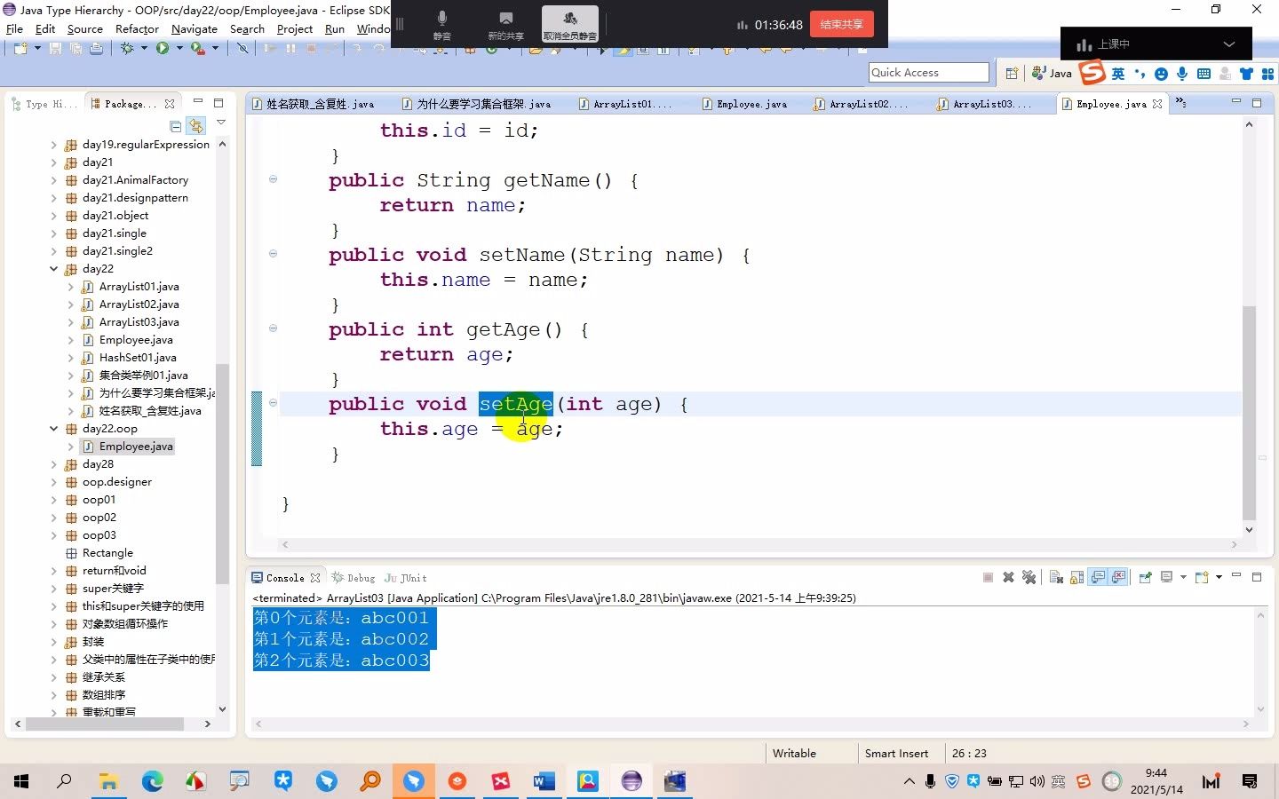Image resolution: width=1279 pixels, height=799 pixels.
Task: Open dropdown arrow next to Debug button
Action: tap(144, 48)
